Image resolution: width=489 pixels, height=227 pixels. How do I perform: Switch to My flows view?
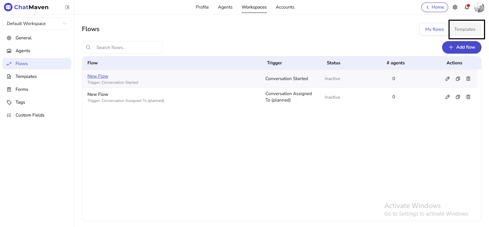click(434, 29)
